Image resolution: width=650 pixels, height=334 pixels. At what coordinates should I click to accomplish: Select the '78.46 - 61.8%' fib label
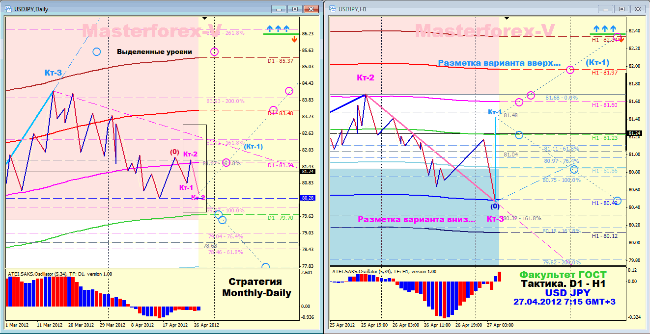point(226,252)
